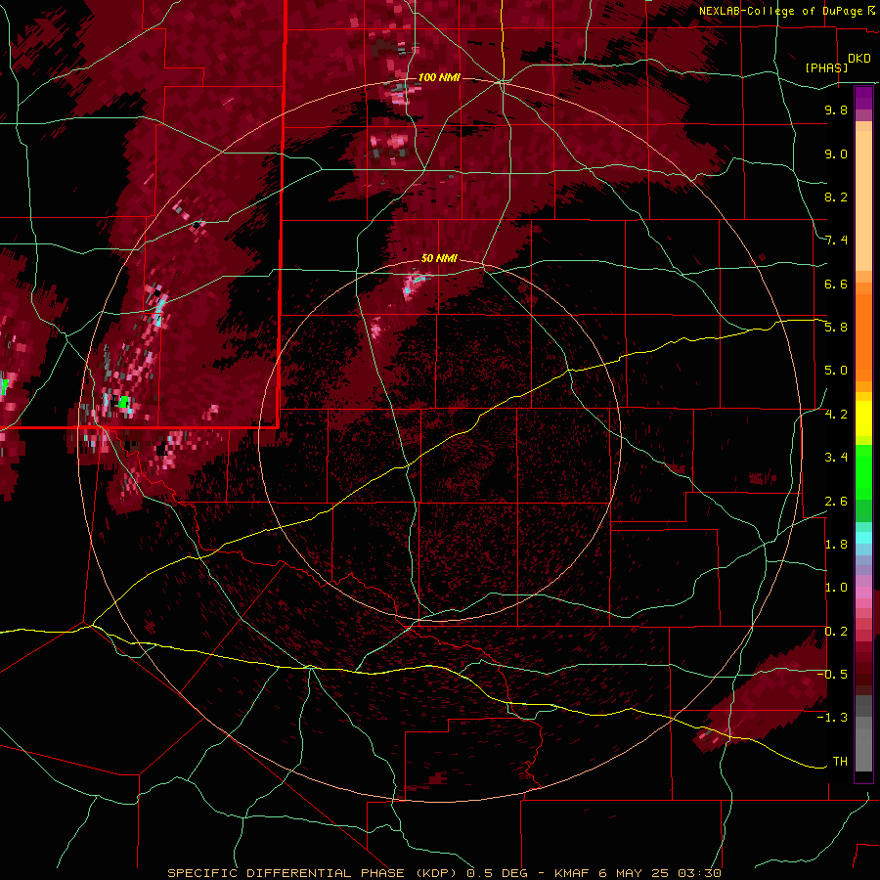Select the 100 NMI range ring label
The image size is (880, 880).
click(439, 77)
